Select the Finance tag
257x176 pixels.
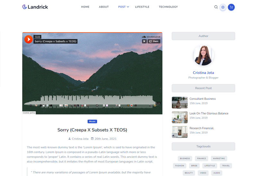tap(201, 158)
